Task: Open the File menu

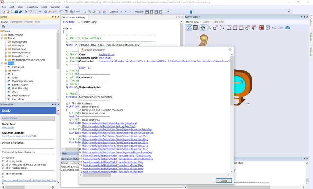Action: [4, 7]
